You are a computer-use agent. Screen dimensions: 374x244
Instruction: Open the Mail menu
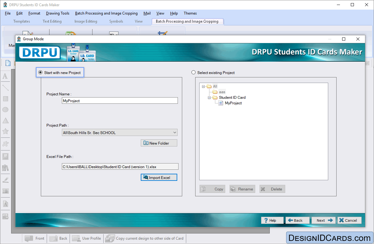[147, 13]
